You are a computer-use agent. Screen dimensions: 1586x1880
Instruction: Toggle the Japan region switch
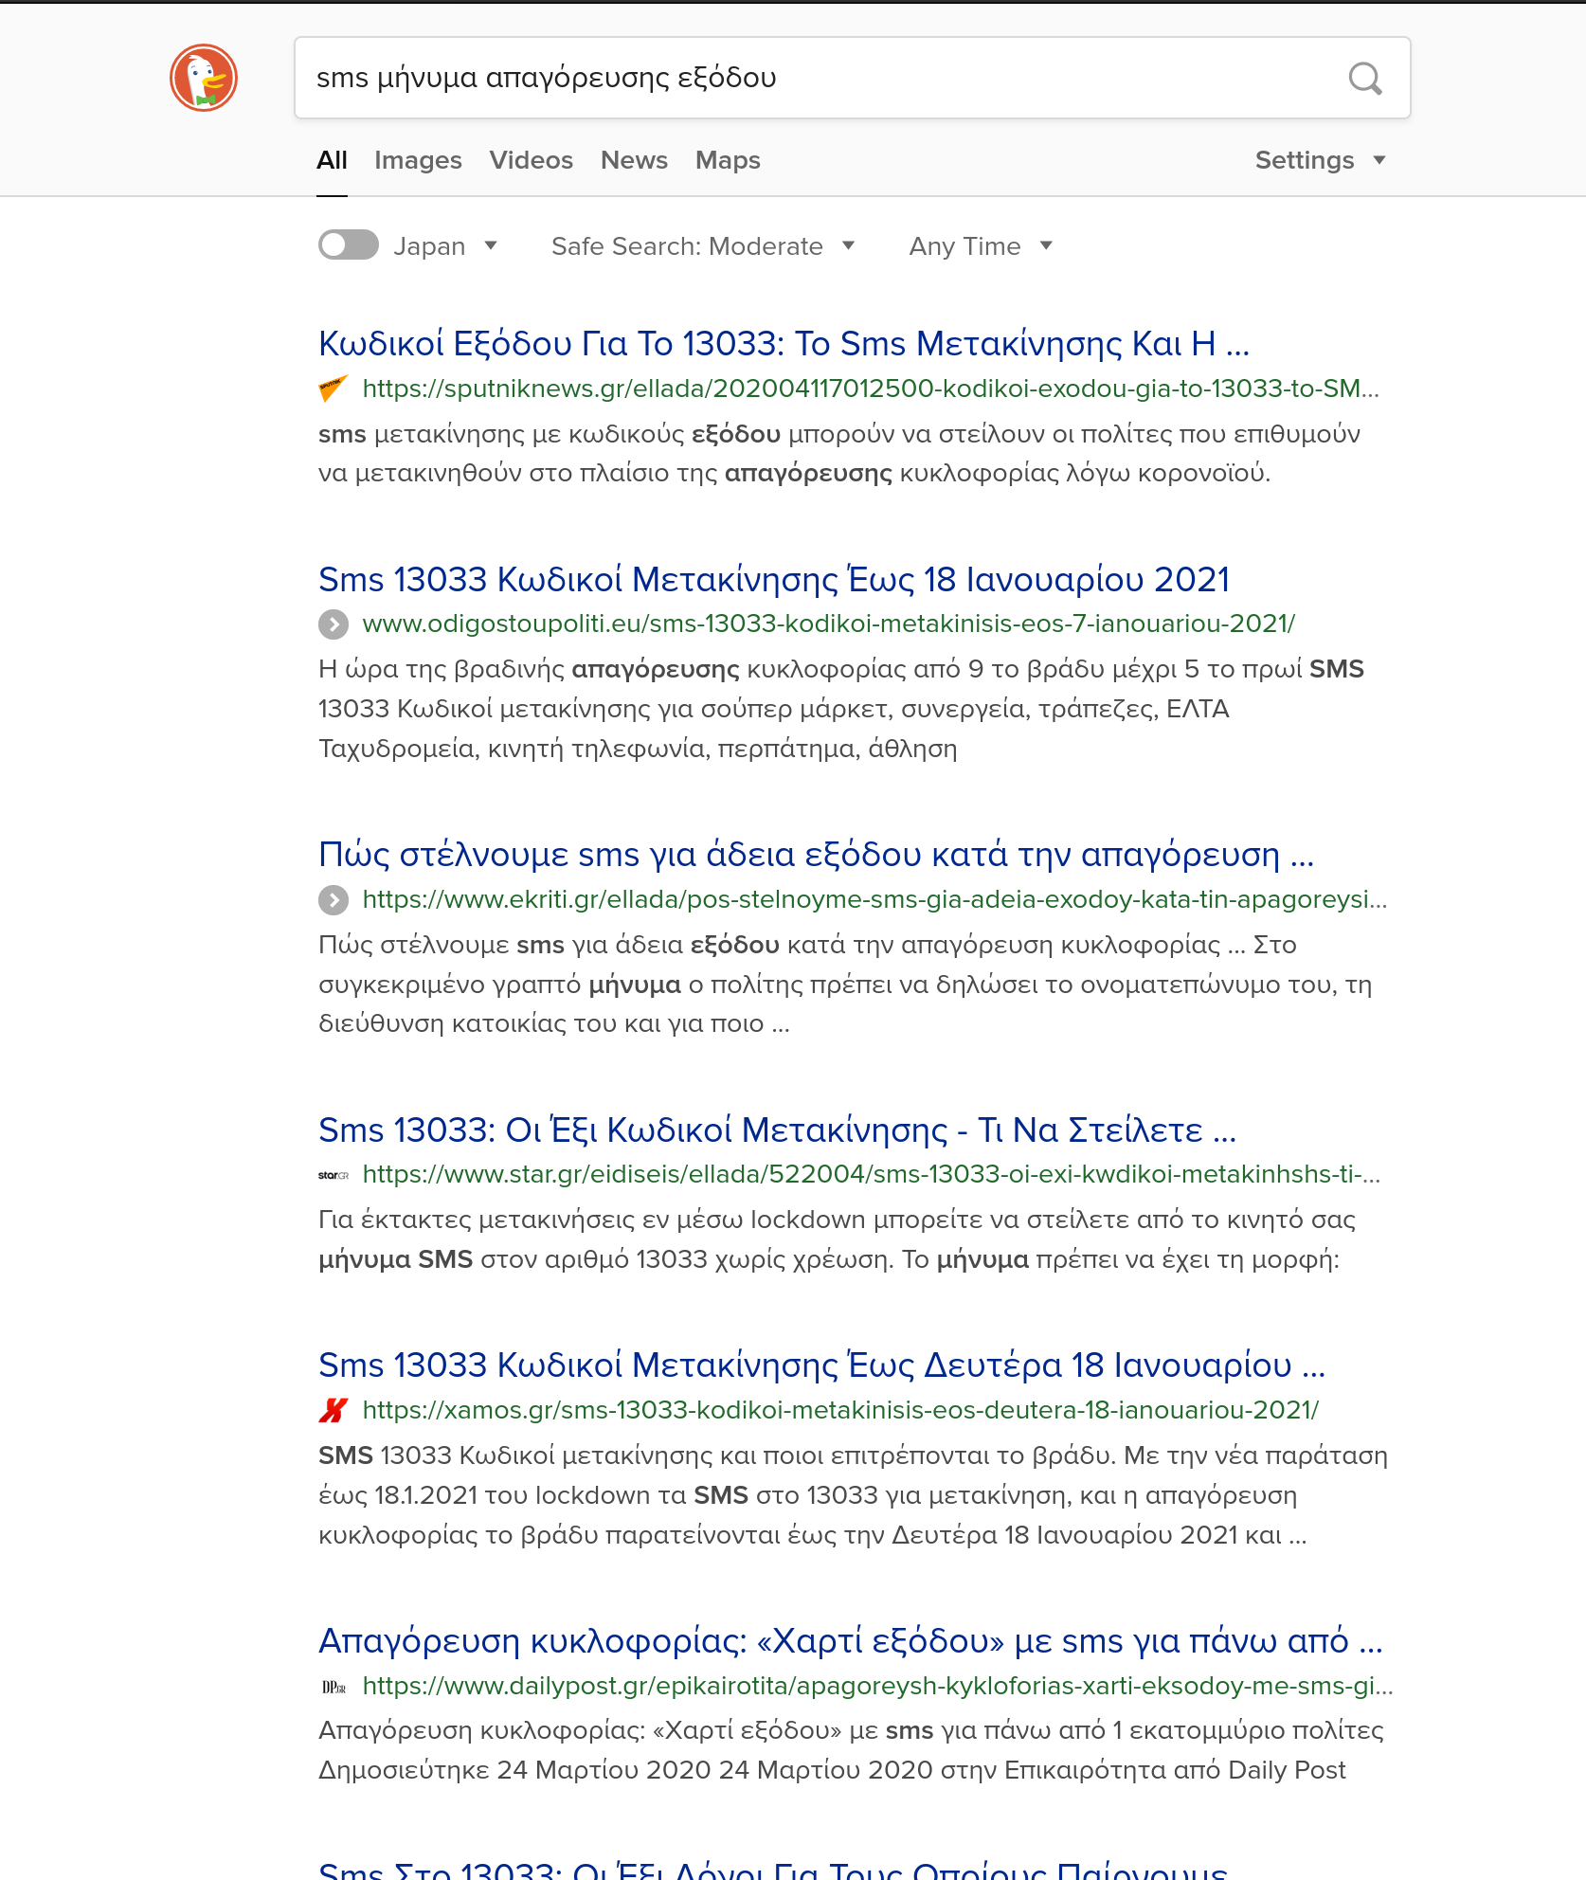point(349,245)
